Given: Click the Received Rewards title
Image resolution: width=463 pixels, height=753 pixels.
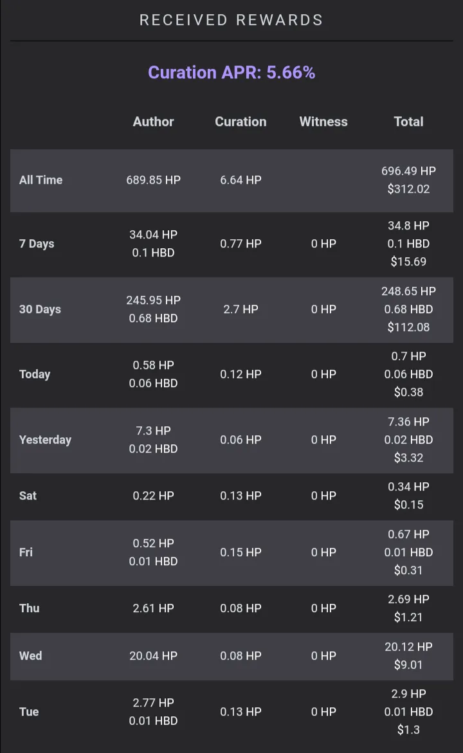Looking at the screenshot, I should click(x=232, y=20).
